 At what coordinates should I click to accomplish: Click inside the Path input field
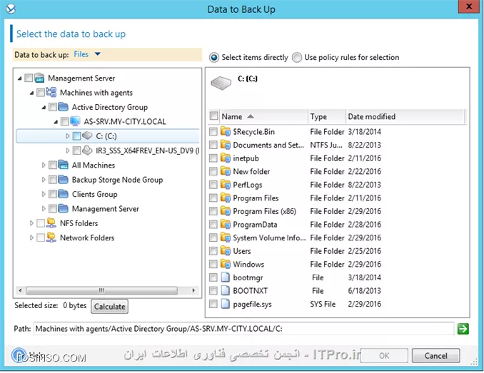click(x=243, y=329)
